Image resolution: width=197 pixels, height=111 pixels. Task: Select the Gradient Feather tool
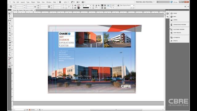pos(10,45)
